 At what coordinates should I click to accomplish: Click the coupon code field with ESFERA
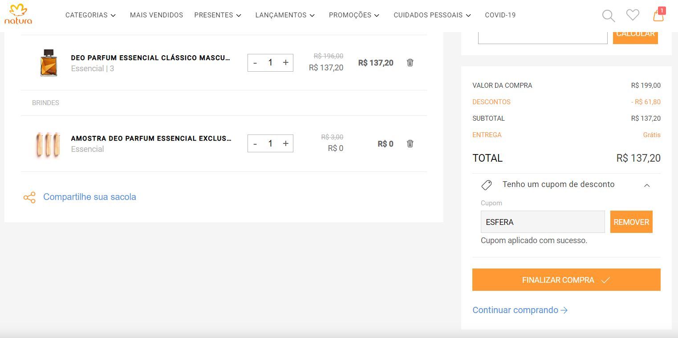coord(543,222)
